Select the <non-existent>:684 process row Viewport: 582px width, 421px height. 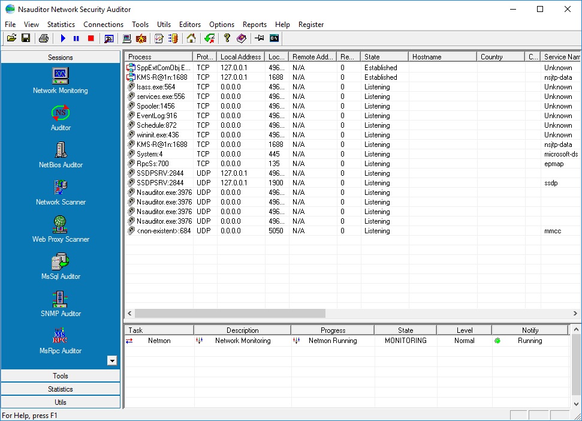pos(352,231)
